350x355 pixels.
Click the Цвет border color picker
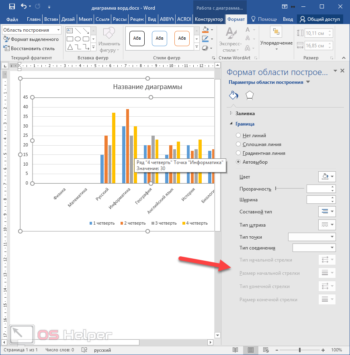tap(326, 176)
